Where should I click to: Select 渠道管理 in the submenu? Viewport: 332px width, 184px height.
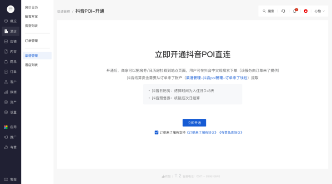click(37, 56)
